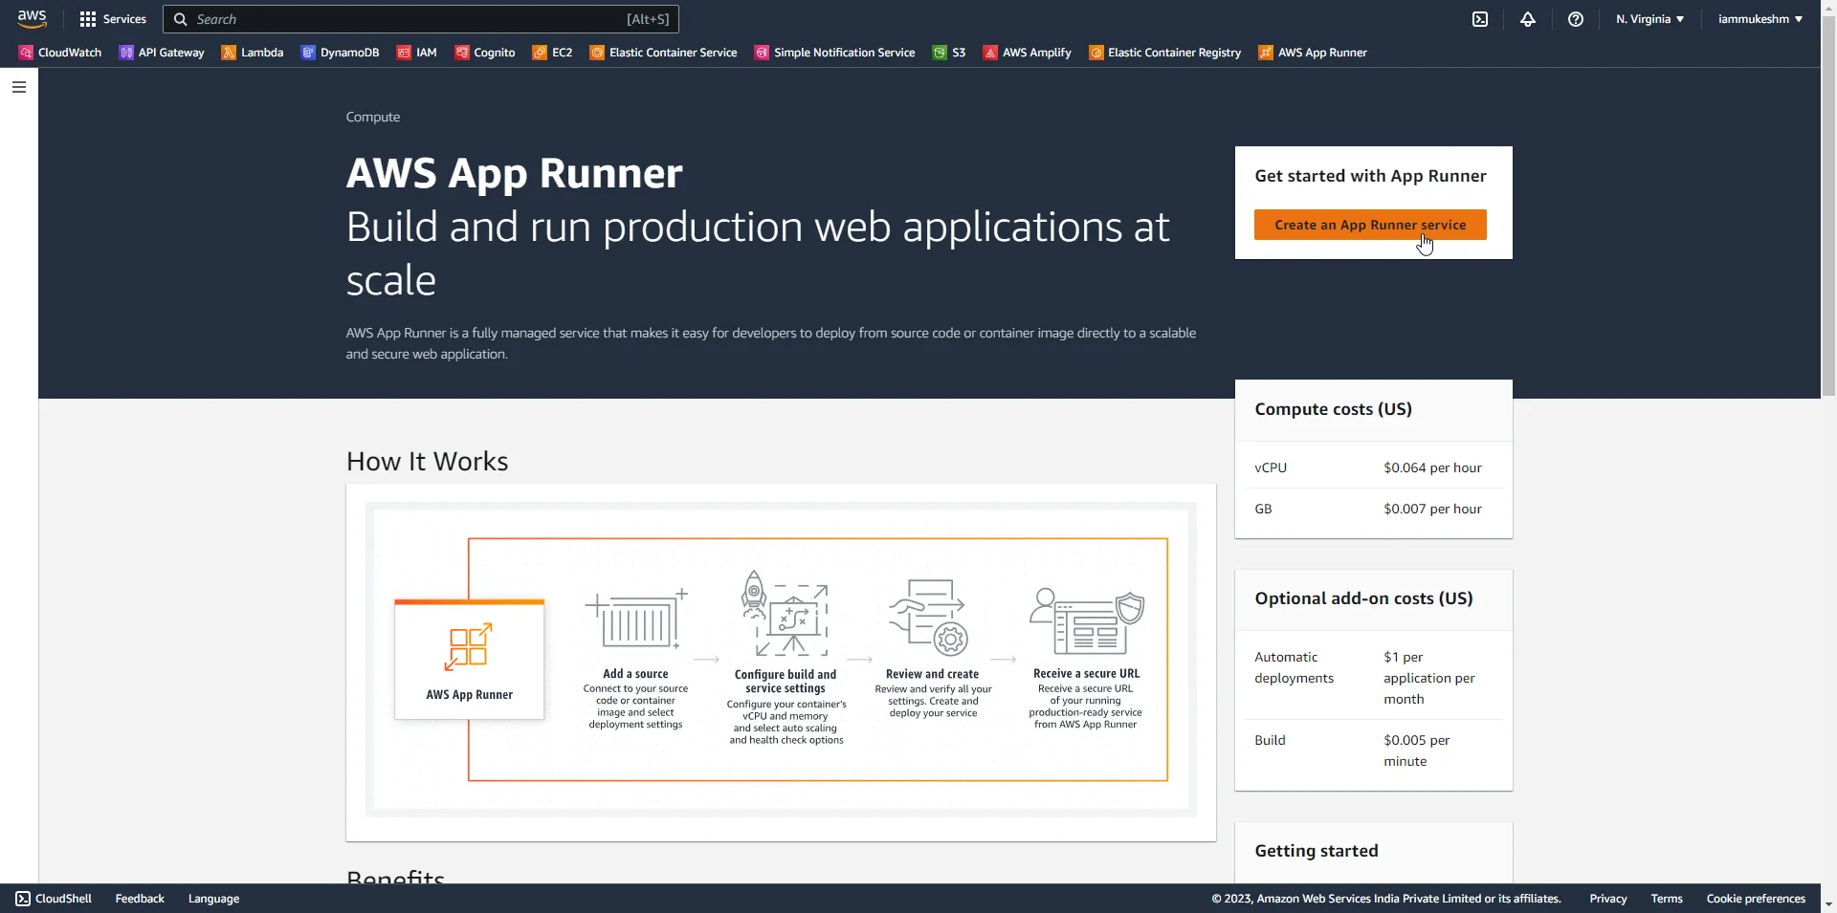Launch CloudShell from the top bar
This screenshot has height=913, width=1837.
pyautogui.click(x=1479, y=19)
